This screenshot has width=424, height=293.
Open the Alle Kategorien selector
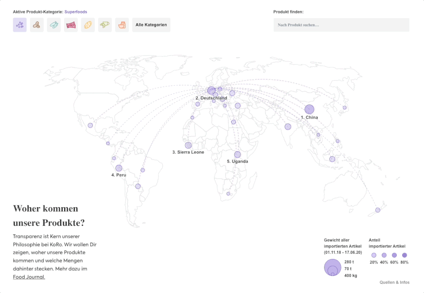tap(151, 25)
